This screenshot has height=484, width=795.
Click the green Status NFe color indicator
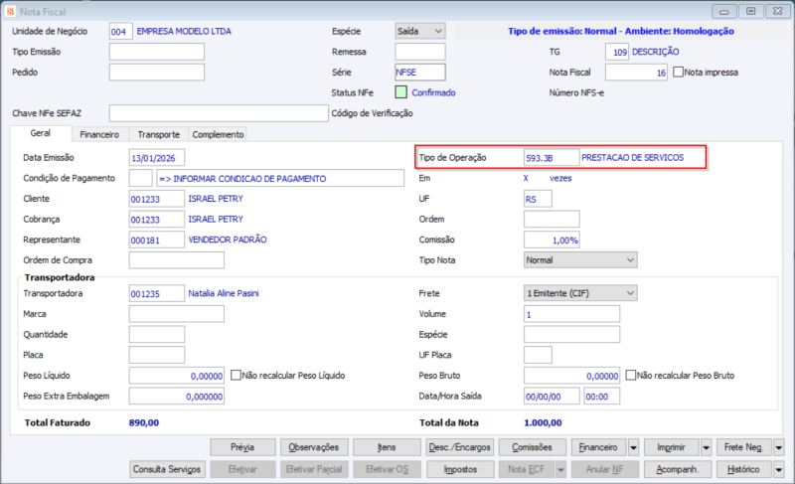tap(401, 92)
